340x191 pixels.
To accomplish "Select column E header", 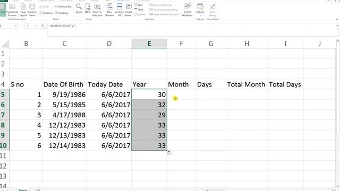I will tap(149, 44).
